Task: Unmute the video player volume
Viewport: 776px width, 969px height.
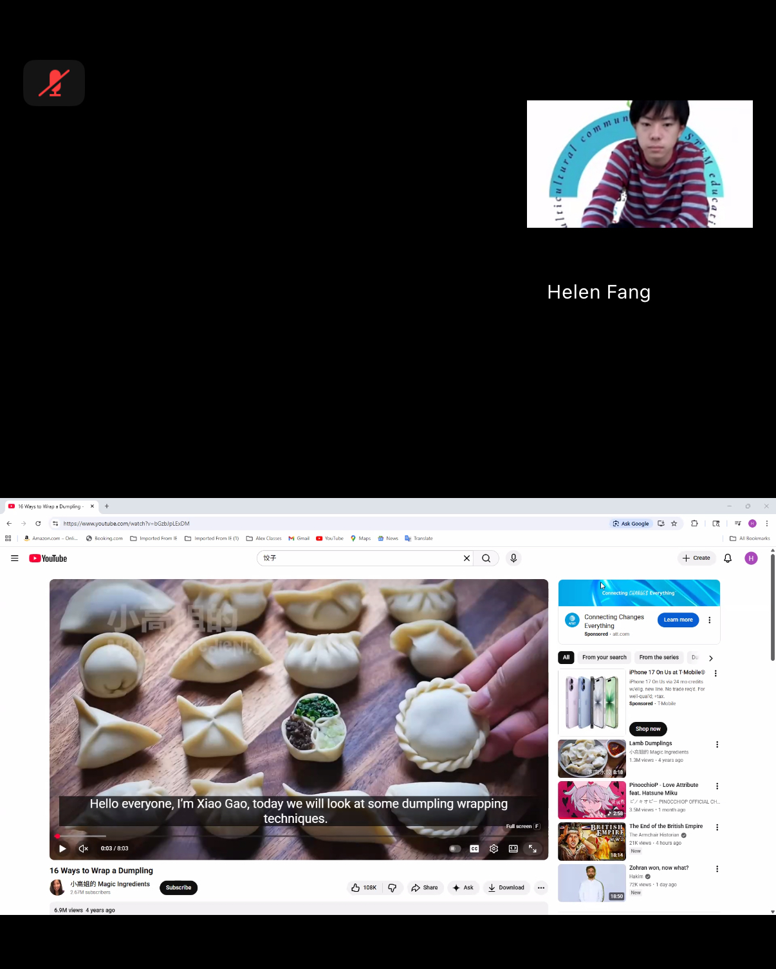Action: pos(83,849)
